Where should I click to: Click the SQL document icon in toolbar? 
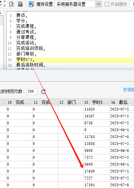(x=20, y=4)
